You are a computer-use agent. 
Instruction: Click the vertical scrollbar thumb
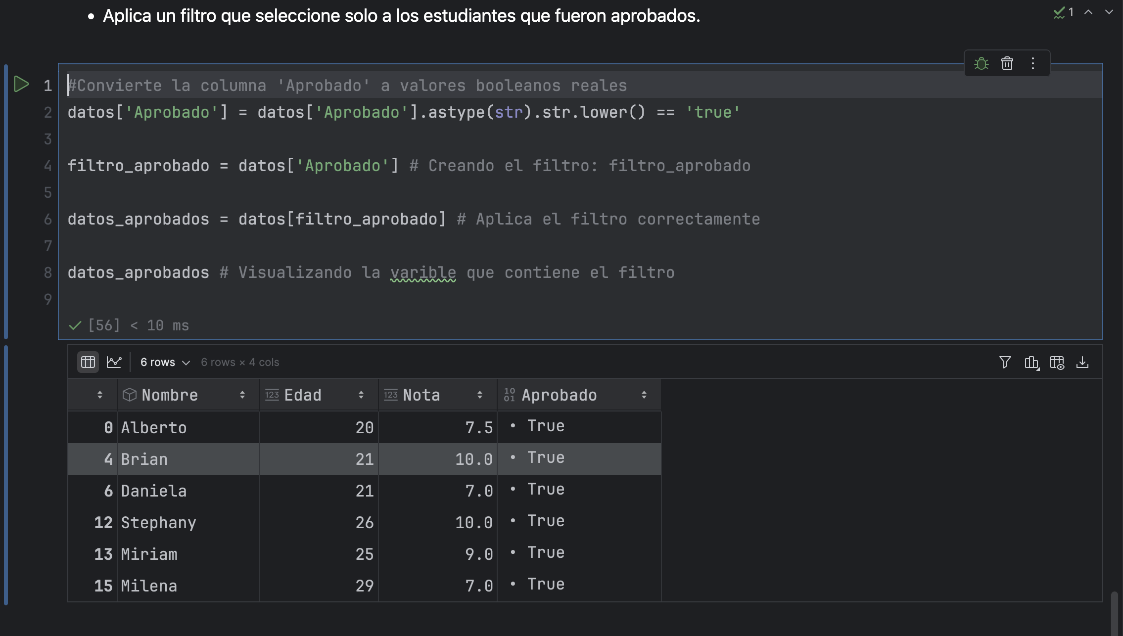(x=1114, y=613)
